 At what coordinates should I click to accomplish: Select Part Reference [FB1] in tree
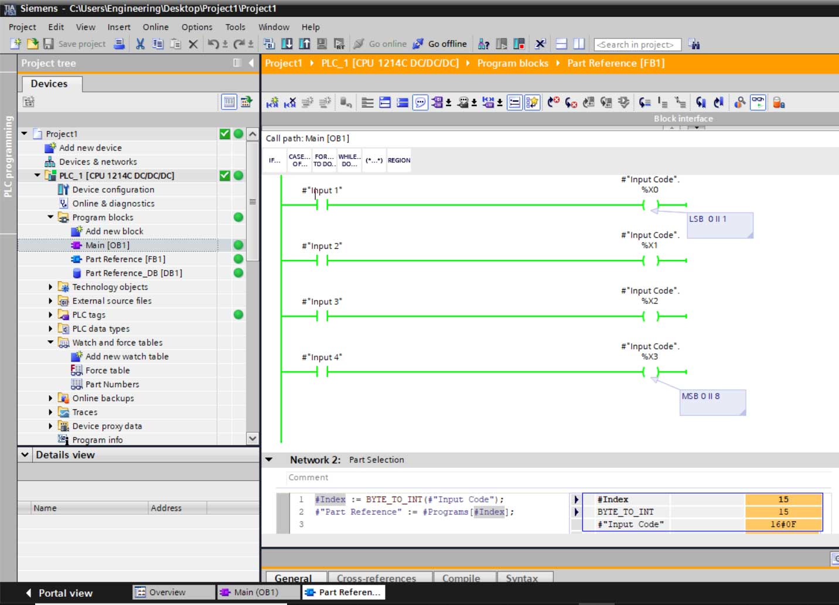(125, 259)
